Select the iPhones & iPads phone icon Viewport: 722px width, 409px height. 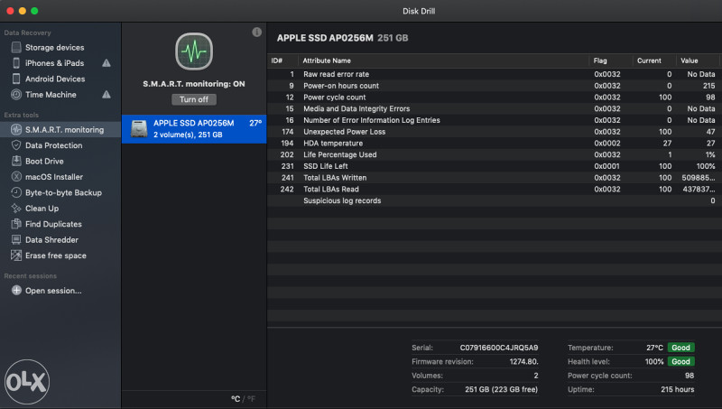(16, 62)
